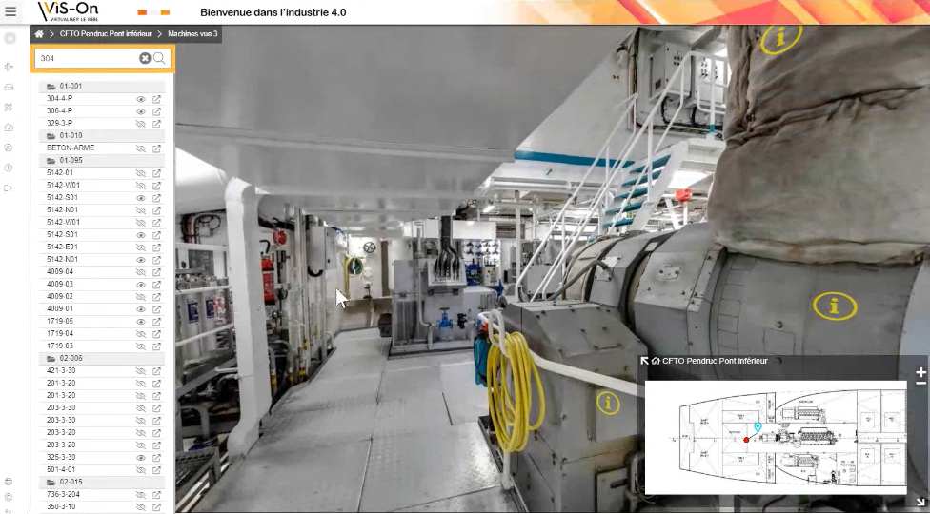Screen dimensions: 930x514
Task: Select the 501-4-01 list entry
Action: pyautogui.click(x=61, y=470)
